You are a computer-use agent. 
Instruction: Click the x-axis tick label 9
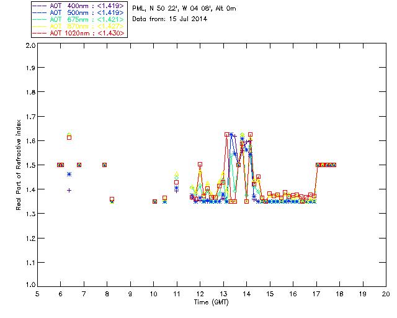pos(130,294)
